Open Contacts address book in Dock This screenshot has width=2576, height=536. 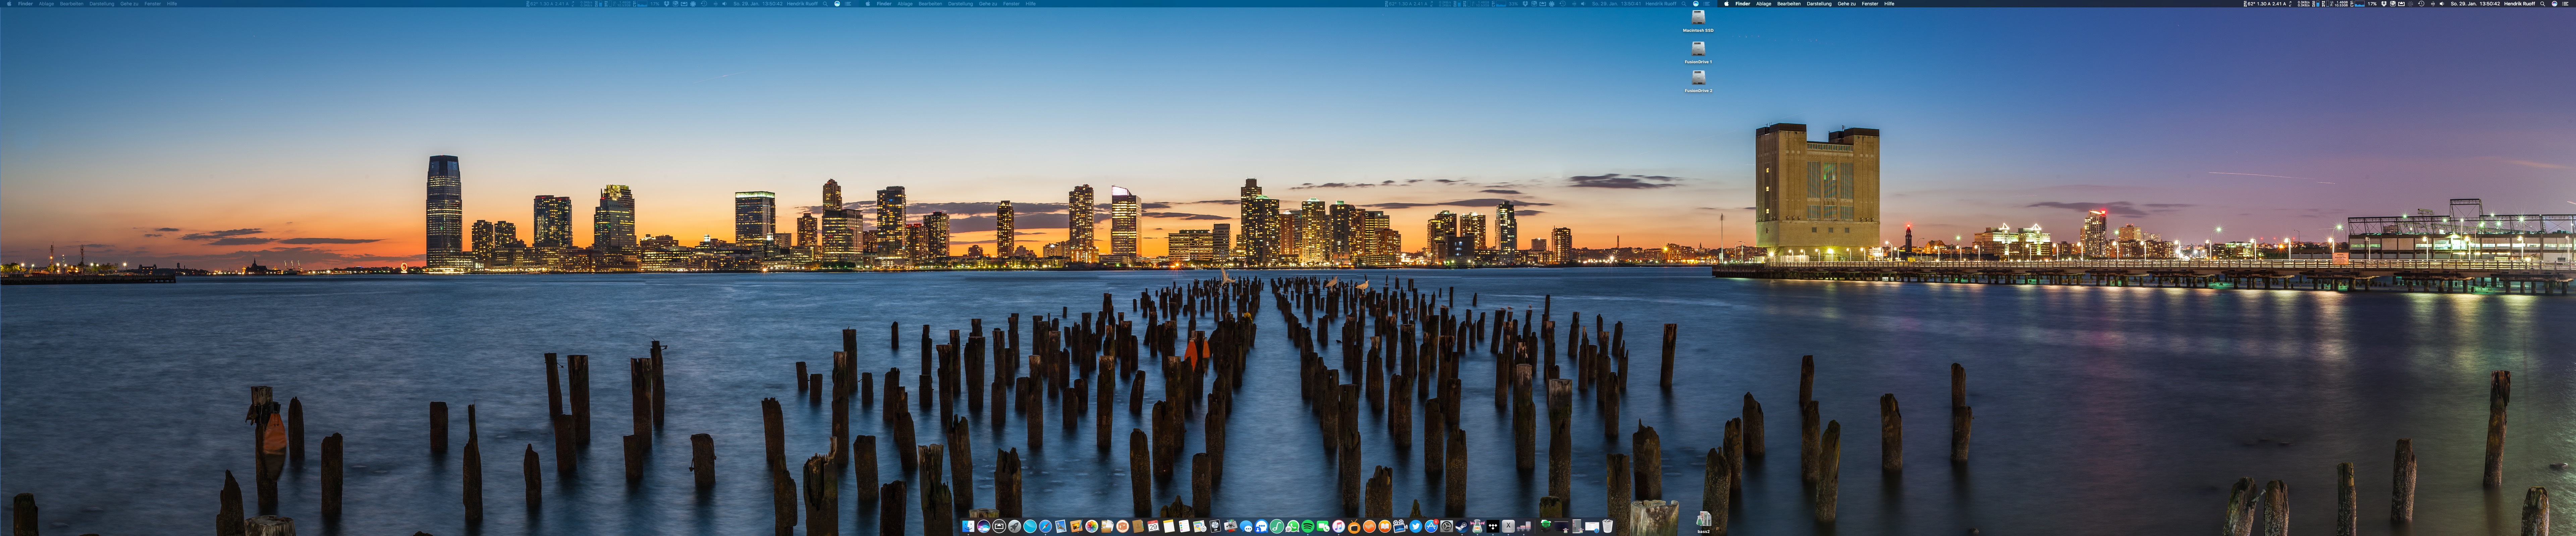(1138, 526)
